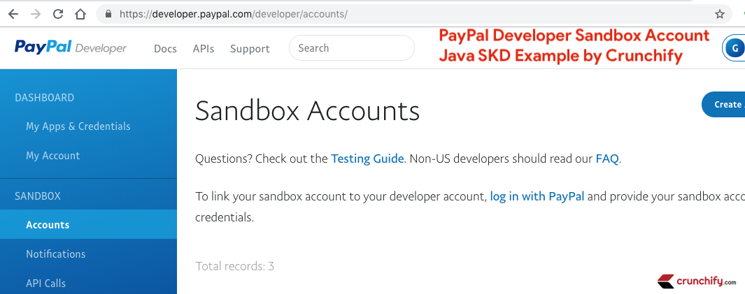Open the Support menu item
This screenshot has width=745, height=294.
click(250, 48)
